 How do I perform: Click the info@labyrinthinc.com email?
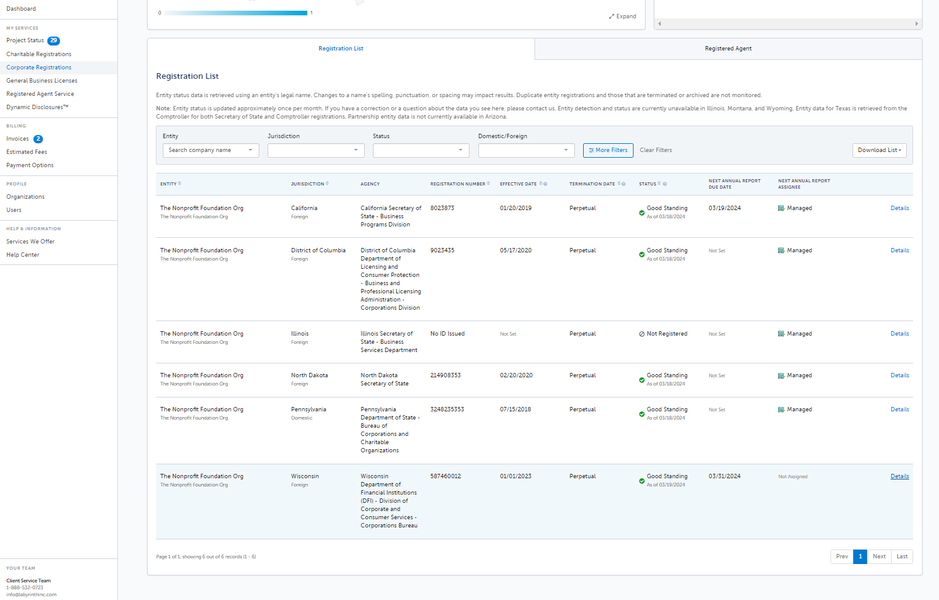click(x=32, y=594)
